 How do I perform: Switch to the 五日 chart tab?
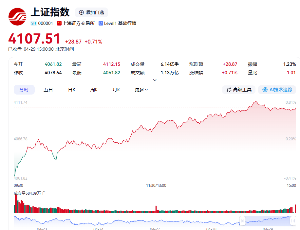tap(48, 90)
